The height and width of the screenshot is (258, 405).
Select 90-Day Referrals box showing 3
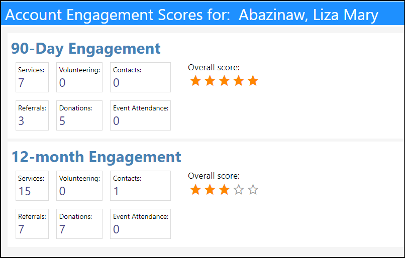32,115
